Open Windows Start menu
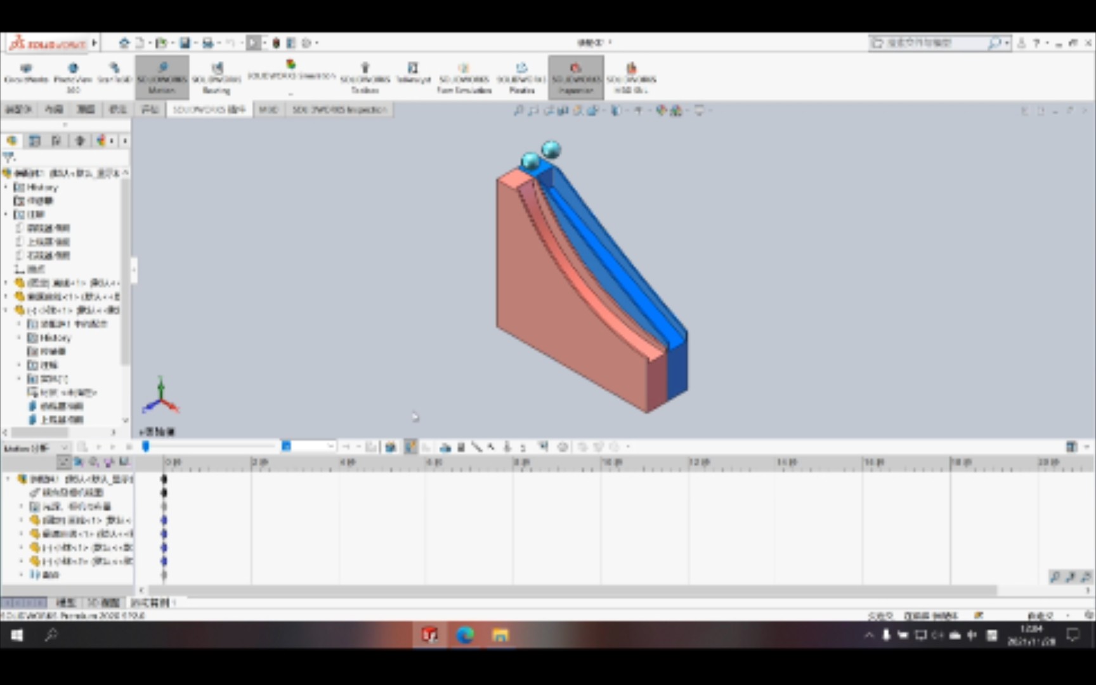 coord(17,635)
